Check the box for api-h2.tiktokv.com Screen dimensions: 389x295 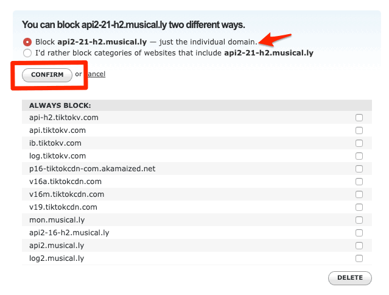click(359, 118)
